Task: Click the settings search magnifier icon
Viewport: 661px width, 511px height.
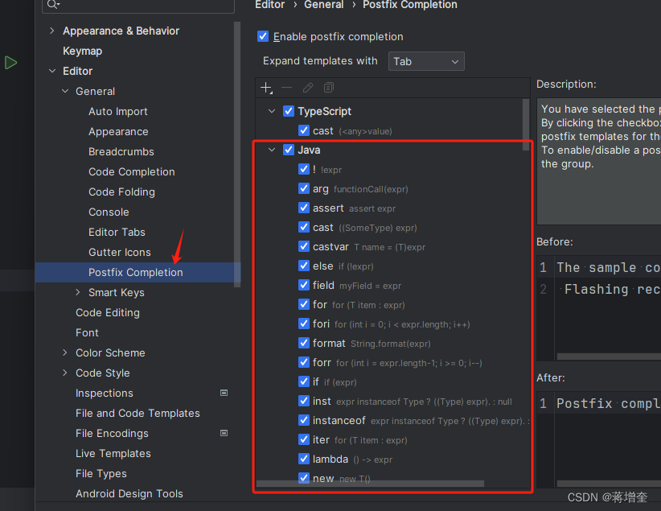Action: click(x=53, y=4)
